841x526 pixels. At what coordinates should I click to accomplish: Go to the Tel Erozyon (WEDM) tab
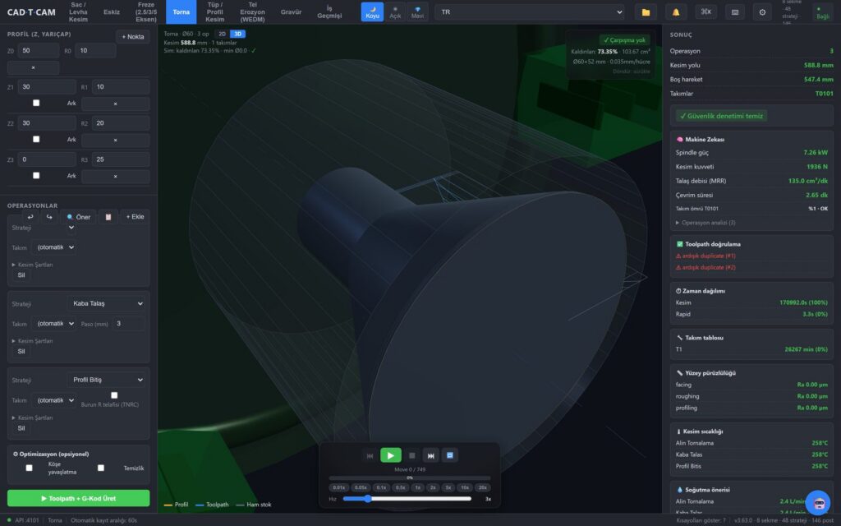(253, 12)
